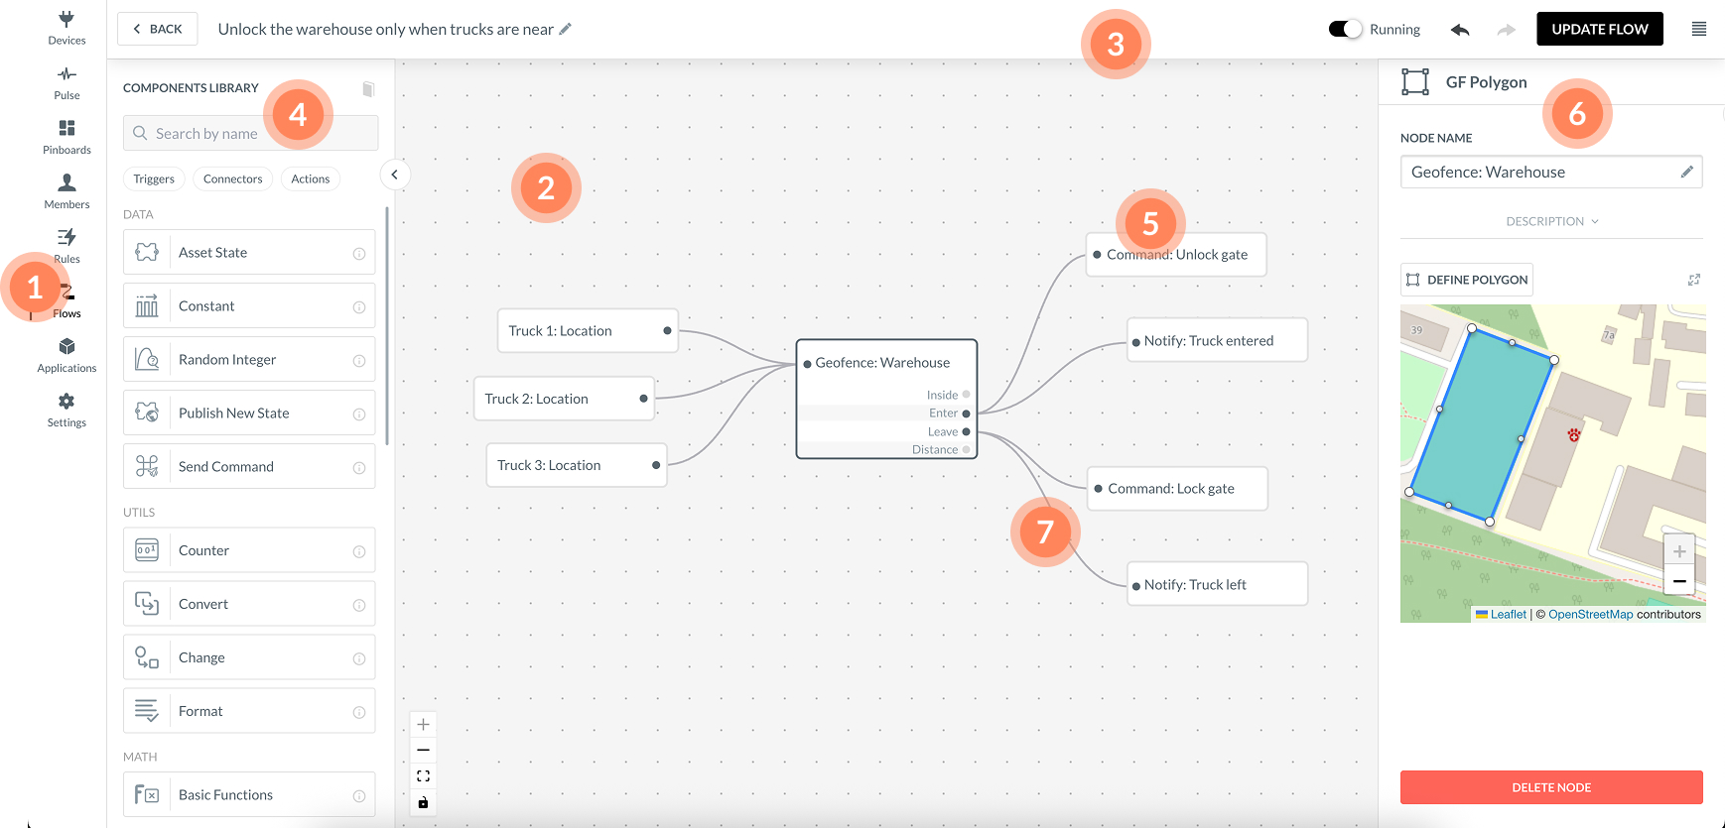Open the hamburger menu at top right

(1698, 29)
